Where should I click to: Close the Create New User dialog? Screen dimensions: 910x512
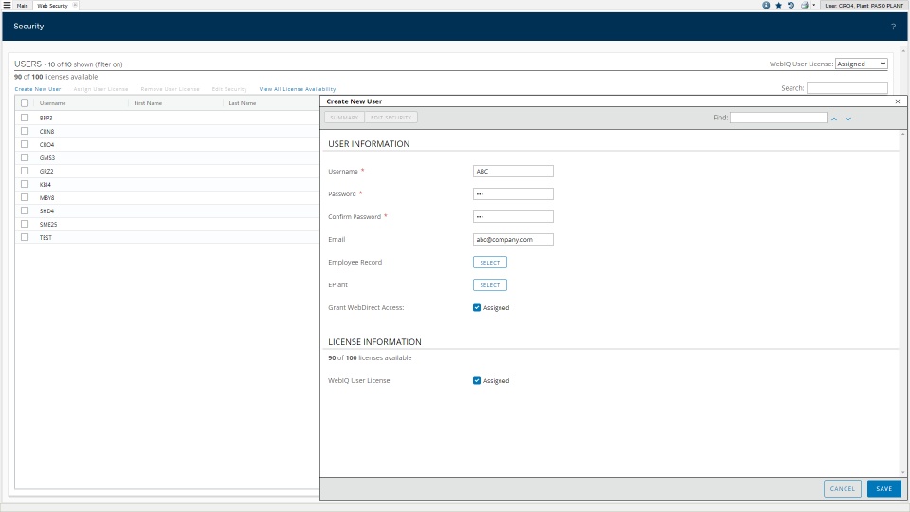coord(898,101)
